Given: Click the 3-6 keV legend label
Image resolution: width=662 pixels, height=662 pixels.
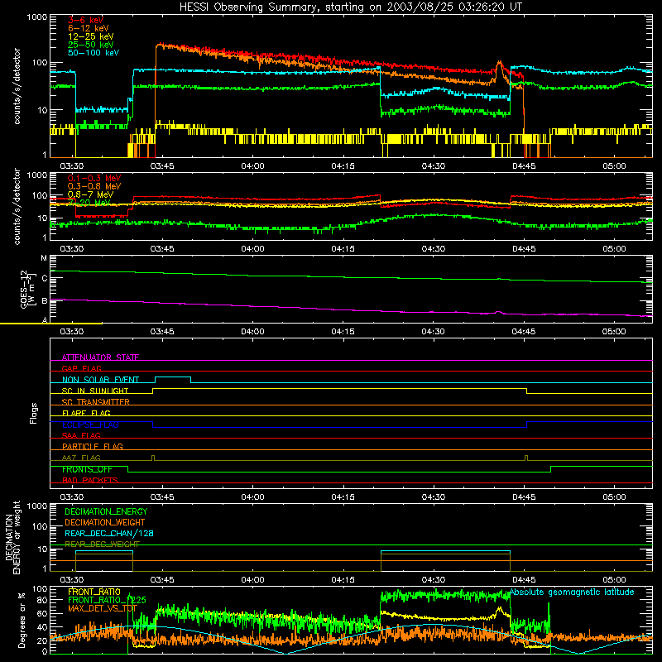Looking at the screenshot, I should point(86,20).
